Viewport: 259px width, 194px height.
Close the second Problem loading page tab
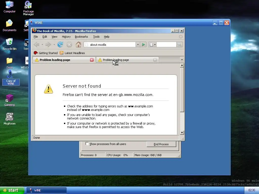155,60
